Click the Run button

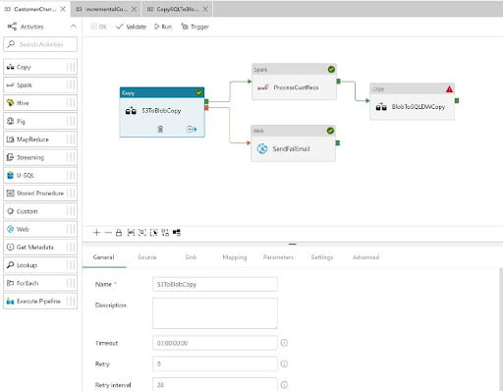coord(163,27)
